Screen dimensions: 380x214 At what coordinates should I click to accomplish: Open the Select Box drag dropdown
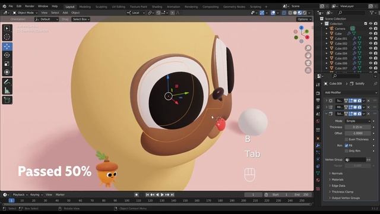(x=81, y=19)
